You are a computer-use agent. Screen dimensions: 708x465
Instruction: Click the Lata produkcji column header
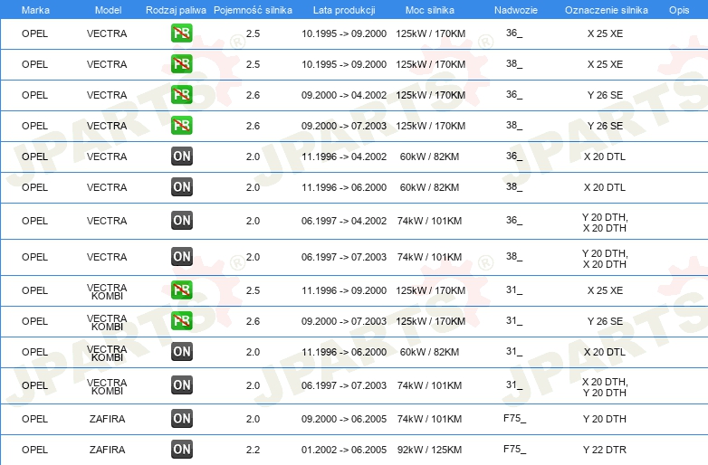pyautogui.click(x=344, y=10)
